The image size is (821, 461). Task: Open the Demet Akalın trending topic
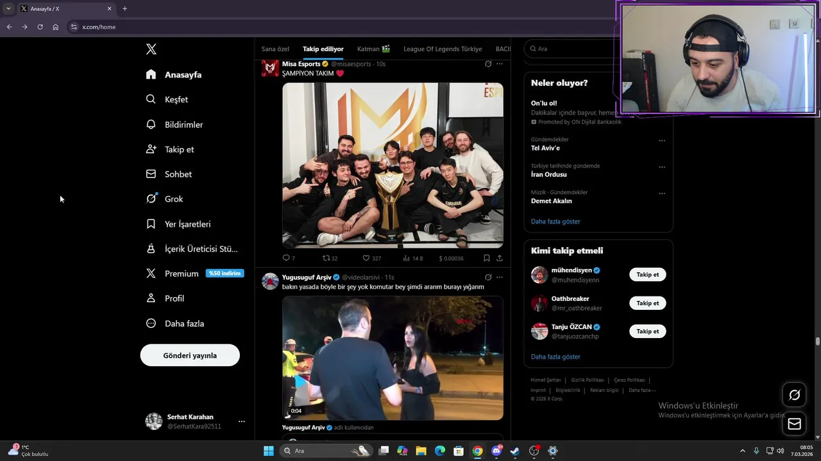(x=552, y=201)
